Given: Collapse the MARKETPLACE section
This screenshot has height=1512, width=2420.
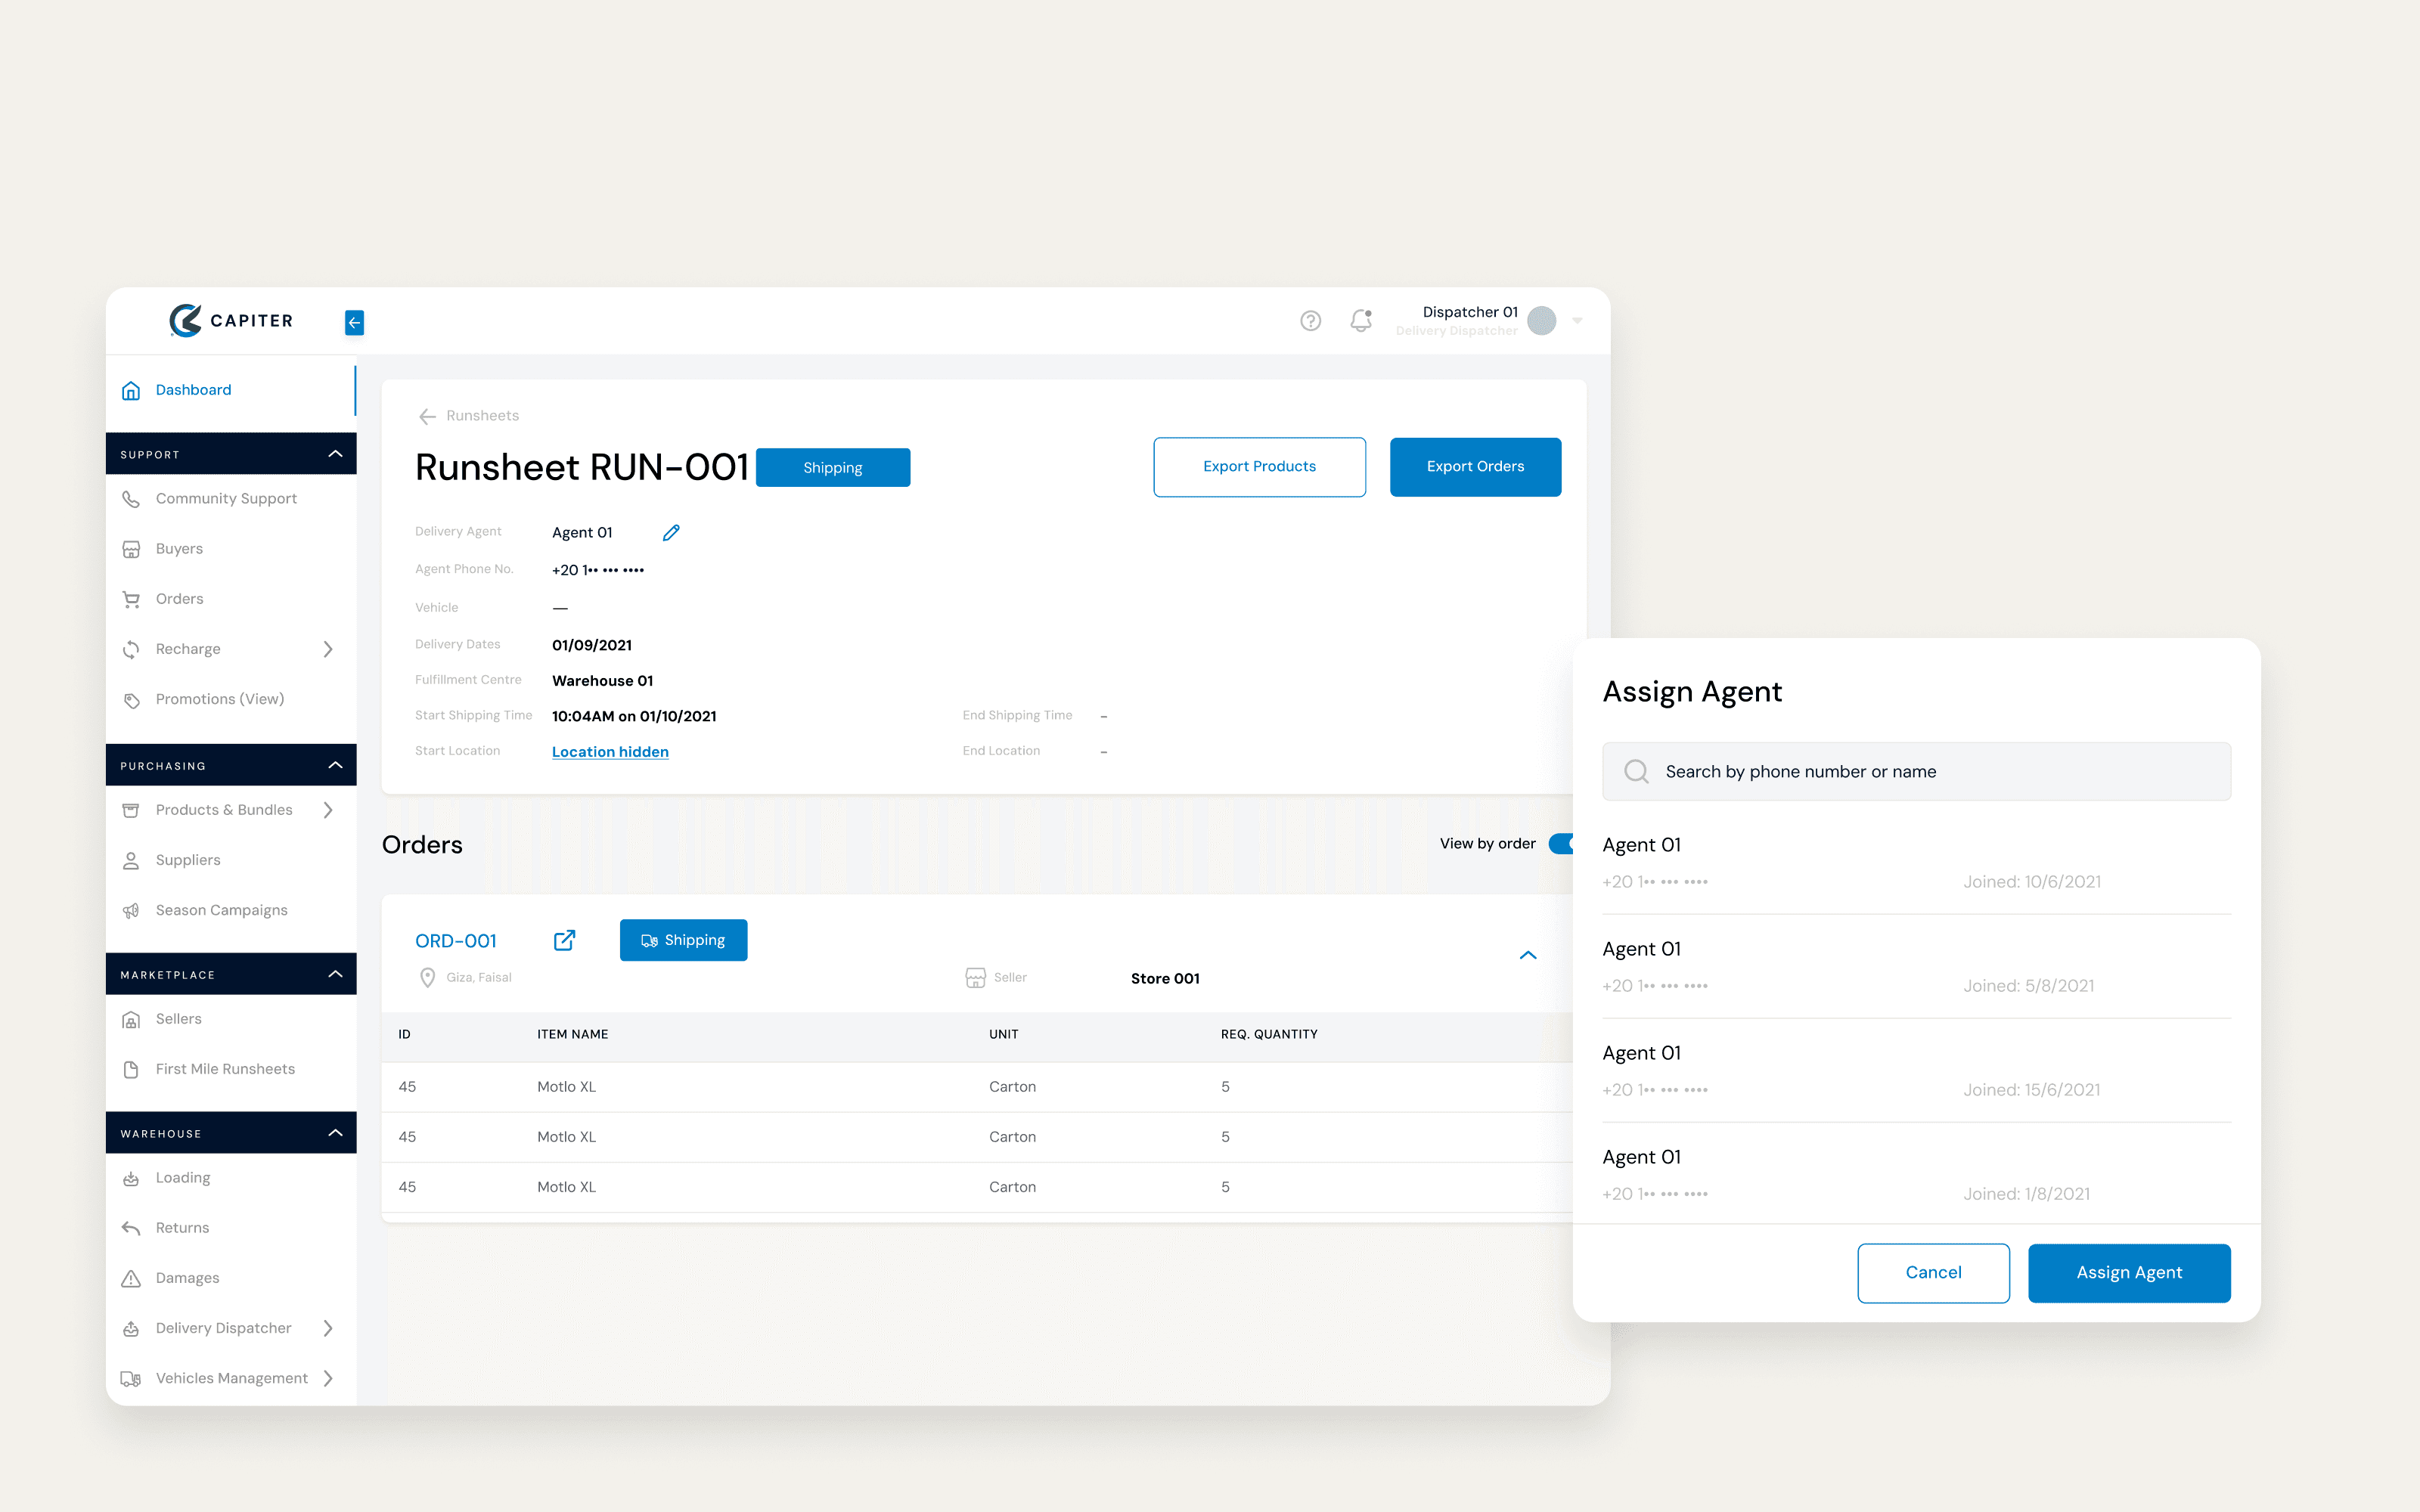Looking at the screenshot, I should click(x=335, y=974).
